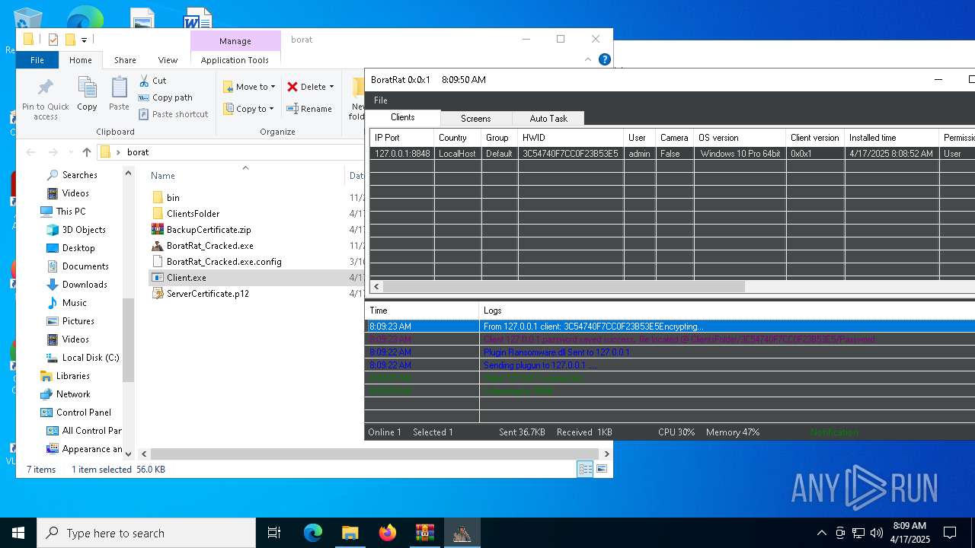
Task: Select the Plugin Ransomware.dll Sent log row
Action: 670,352
